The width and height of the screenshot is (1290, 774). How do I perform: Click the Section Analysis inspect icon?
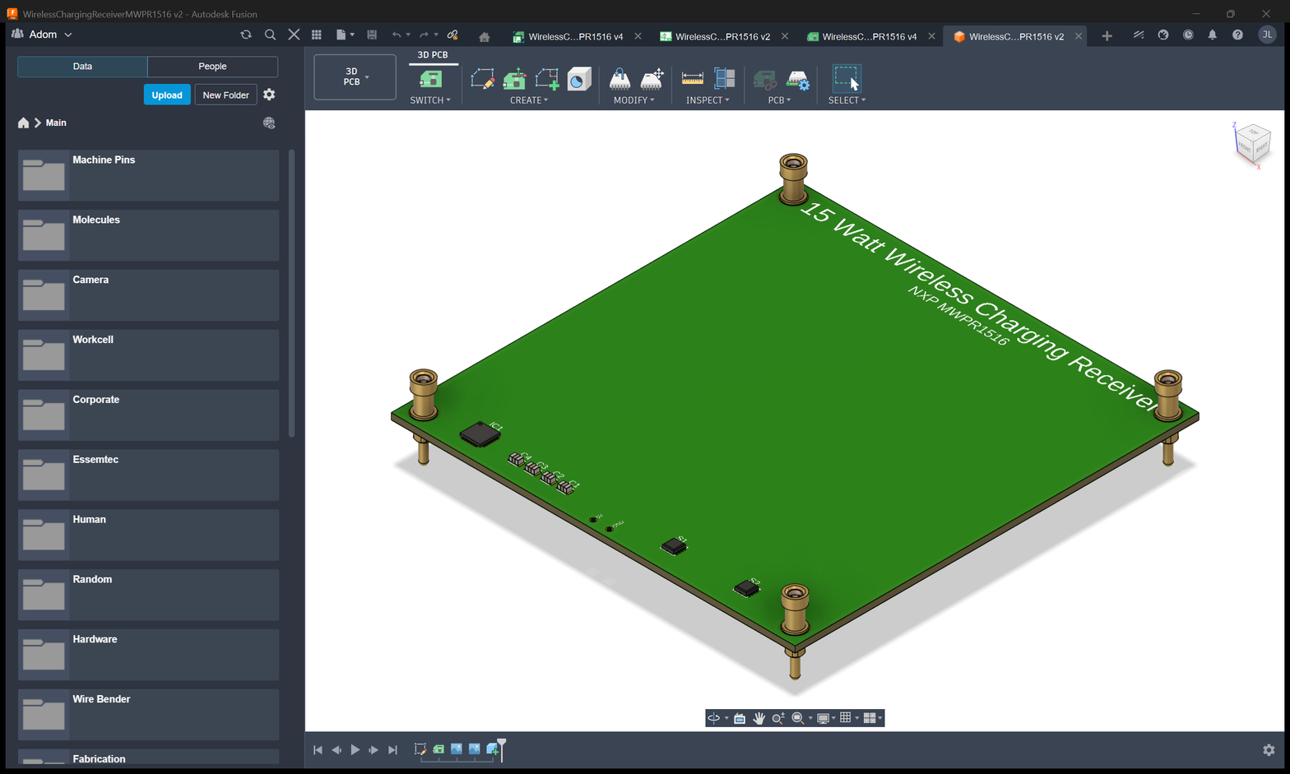725,79
